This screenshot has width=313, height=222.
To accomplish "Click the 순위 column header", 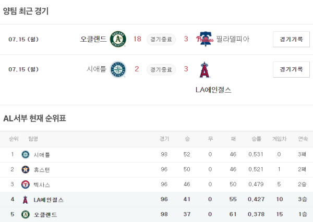I will click(x=13, y=139).
